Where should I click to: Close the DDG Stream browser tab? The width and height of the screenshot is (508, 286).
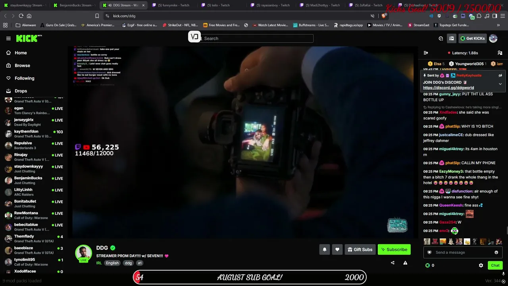(x=143, y=5)
